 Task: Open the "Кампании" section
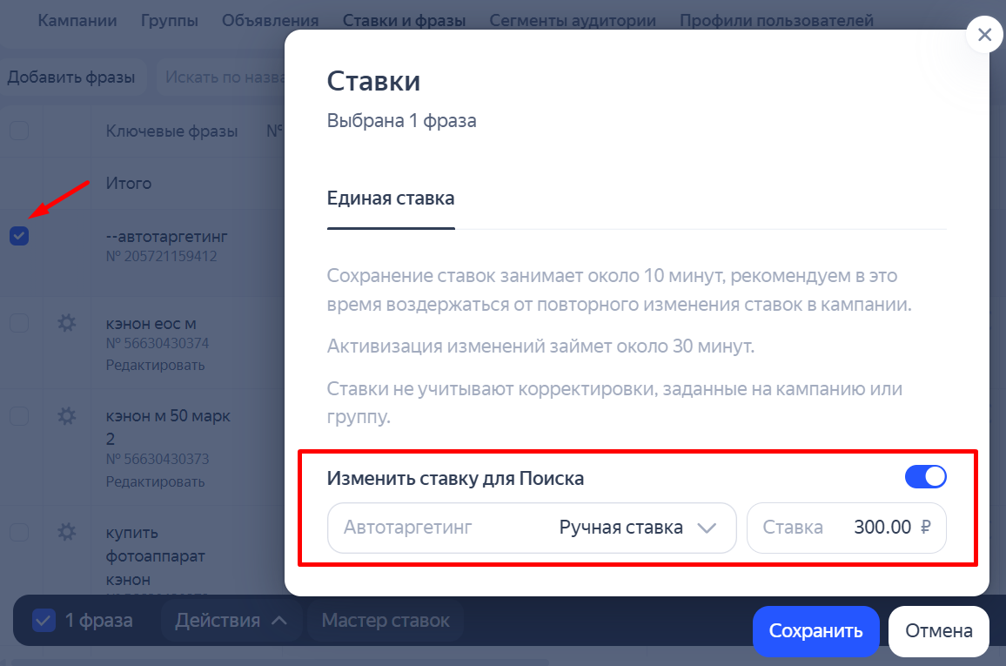(77, 20)
